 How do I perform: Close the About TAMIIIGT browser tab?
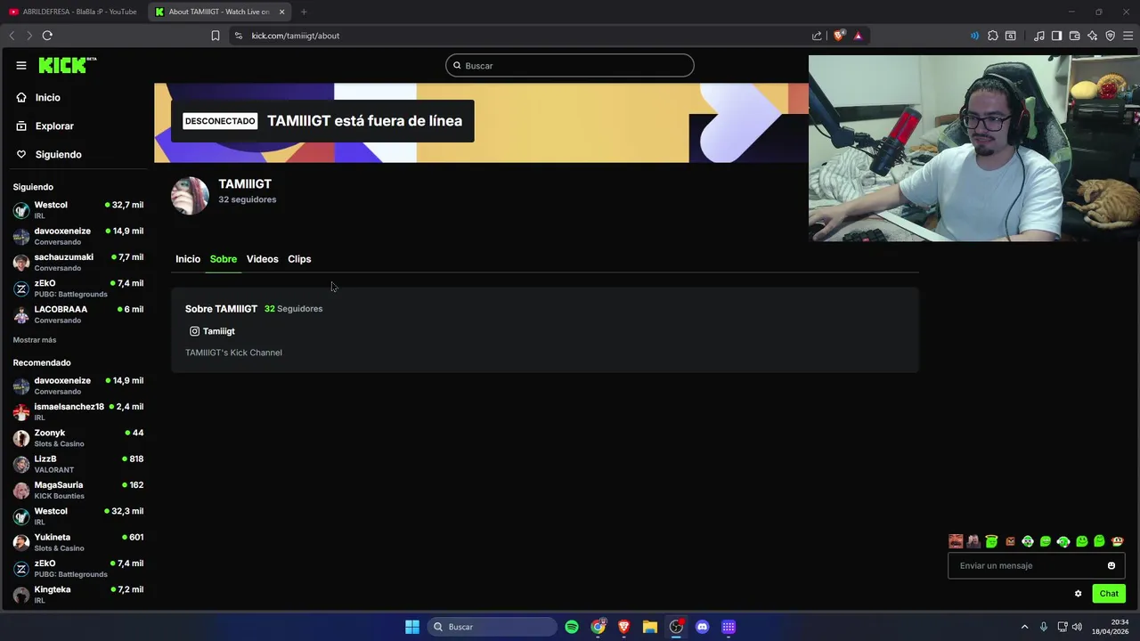coord(281,12)
